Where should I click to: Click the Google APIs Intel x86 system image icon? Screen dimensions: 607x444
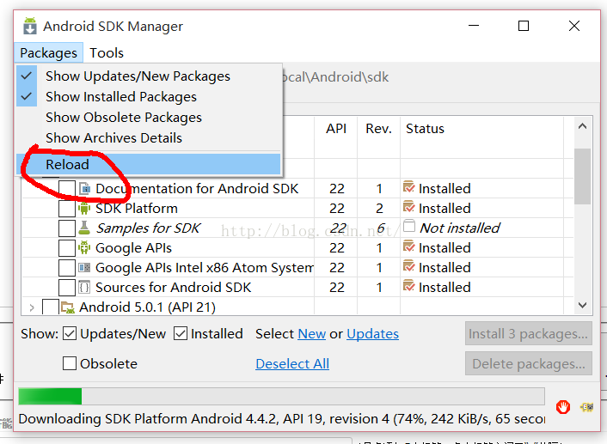click(x=84, y=268)
